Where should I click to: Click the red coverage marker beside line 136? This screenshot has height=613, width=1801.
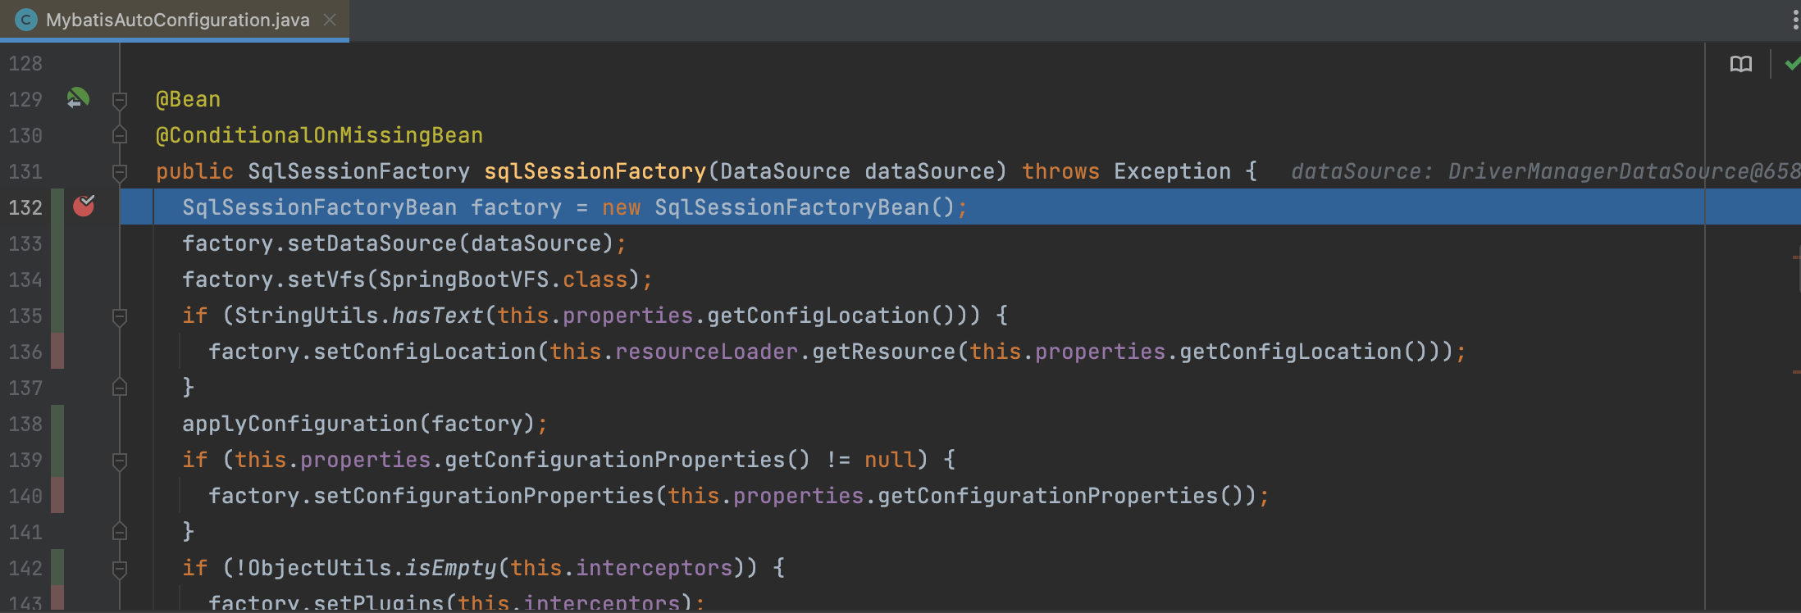click(57, 351)
